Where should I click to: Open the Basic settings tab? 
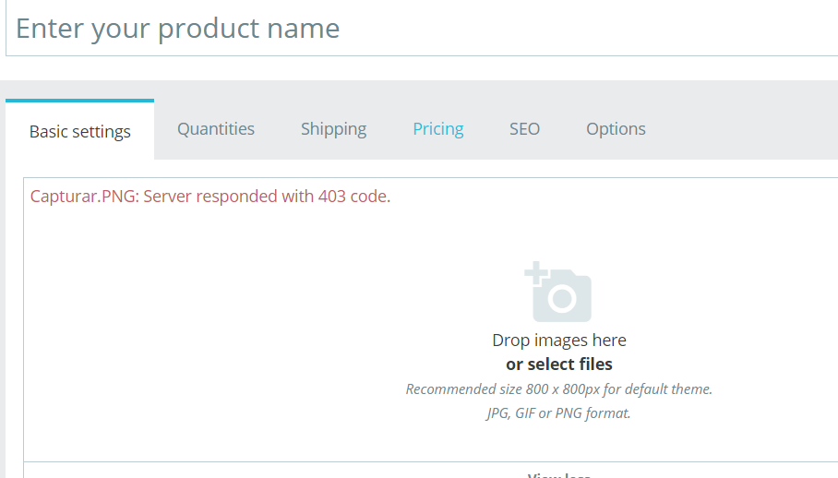tap(80, 131)
